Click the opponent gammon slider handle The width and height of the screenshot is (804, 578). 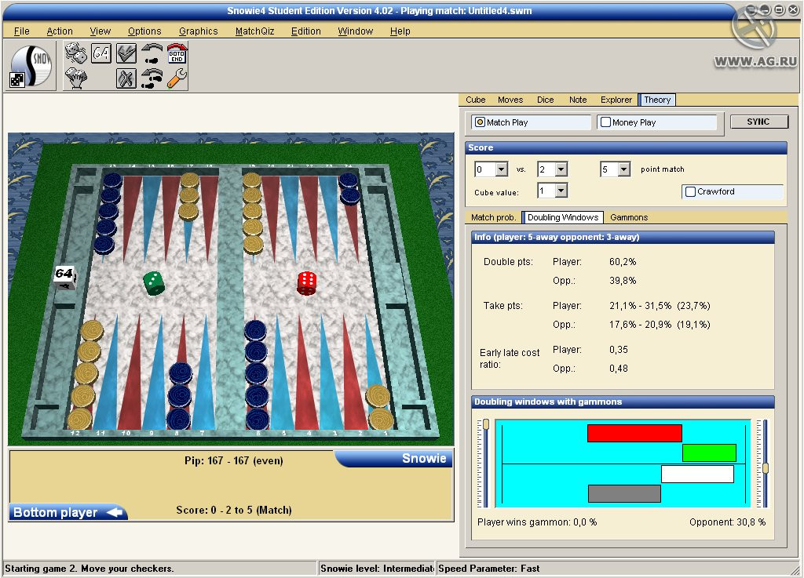click(765, 468)
